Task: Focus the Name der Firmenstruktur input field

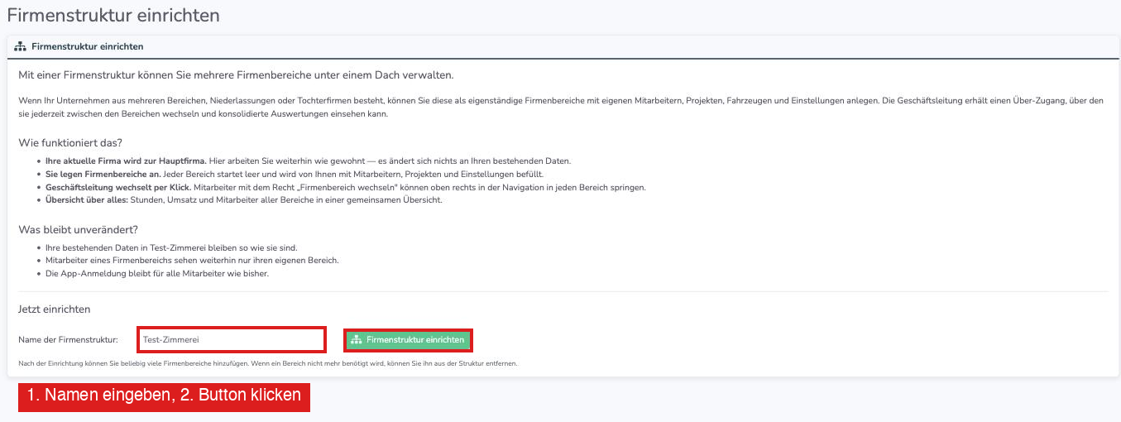Action: [231, 339]
